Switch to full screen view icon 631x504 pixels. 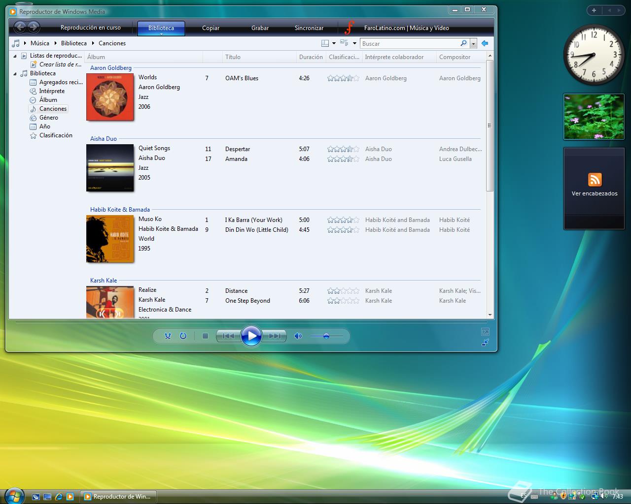tap(485, 332)
